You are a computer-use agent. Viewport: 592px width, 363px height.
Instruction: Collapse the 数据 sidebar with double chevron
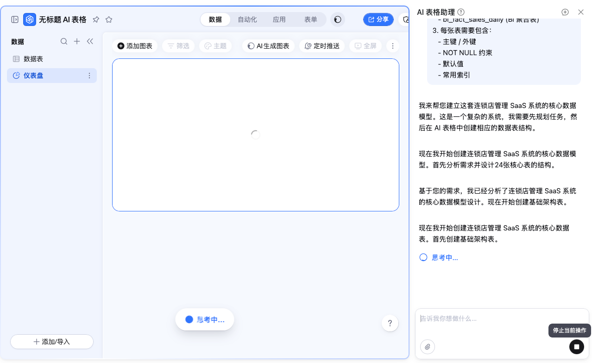90,41
